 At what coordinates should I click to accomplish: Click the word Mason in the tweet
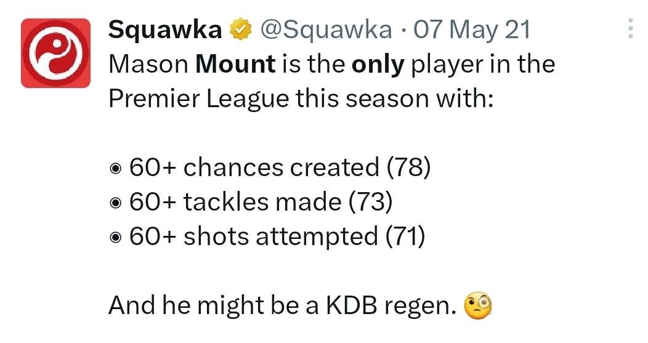[x=148, y=64]
